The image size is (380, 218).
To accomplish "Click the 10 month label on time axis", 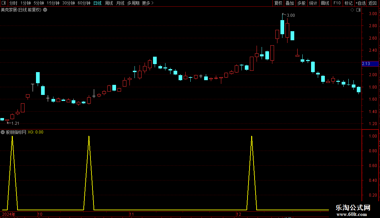I will (40, 214).
